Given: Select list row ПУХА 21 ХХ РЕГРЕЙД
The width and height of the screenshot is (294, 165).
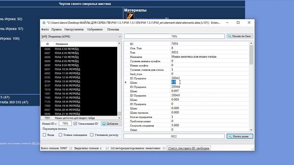Looking at the screenshot, I should [x=79, y=114].
